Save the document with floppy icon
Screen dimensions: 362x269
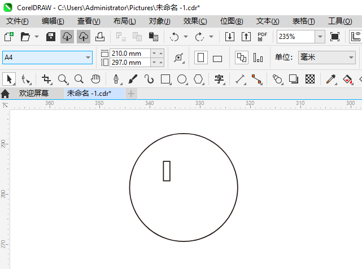[x=51, y=37]
